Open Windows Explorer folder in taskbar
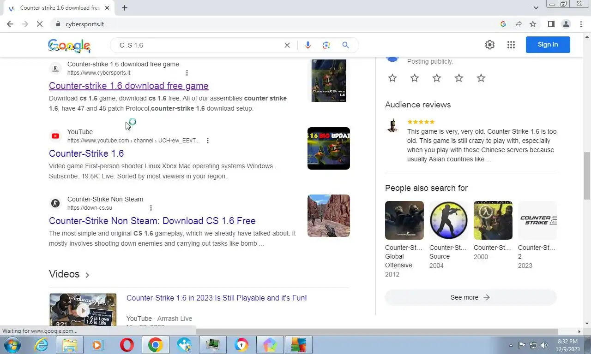This screenshot has width=591, height=354. click(70, 345)
